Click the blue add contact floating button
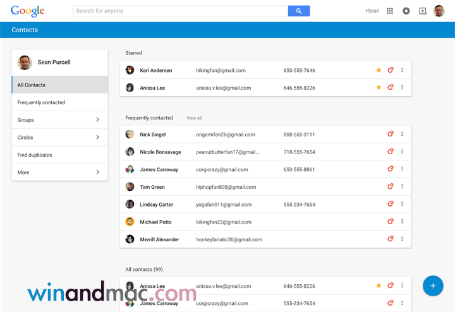 (433, 285)
